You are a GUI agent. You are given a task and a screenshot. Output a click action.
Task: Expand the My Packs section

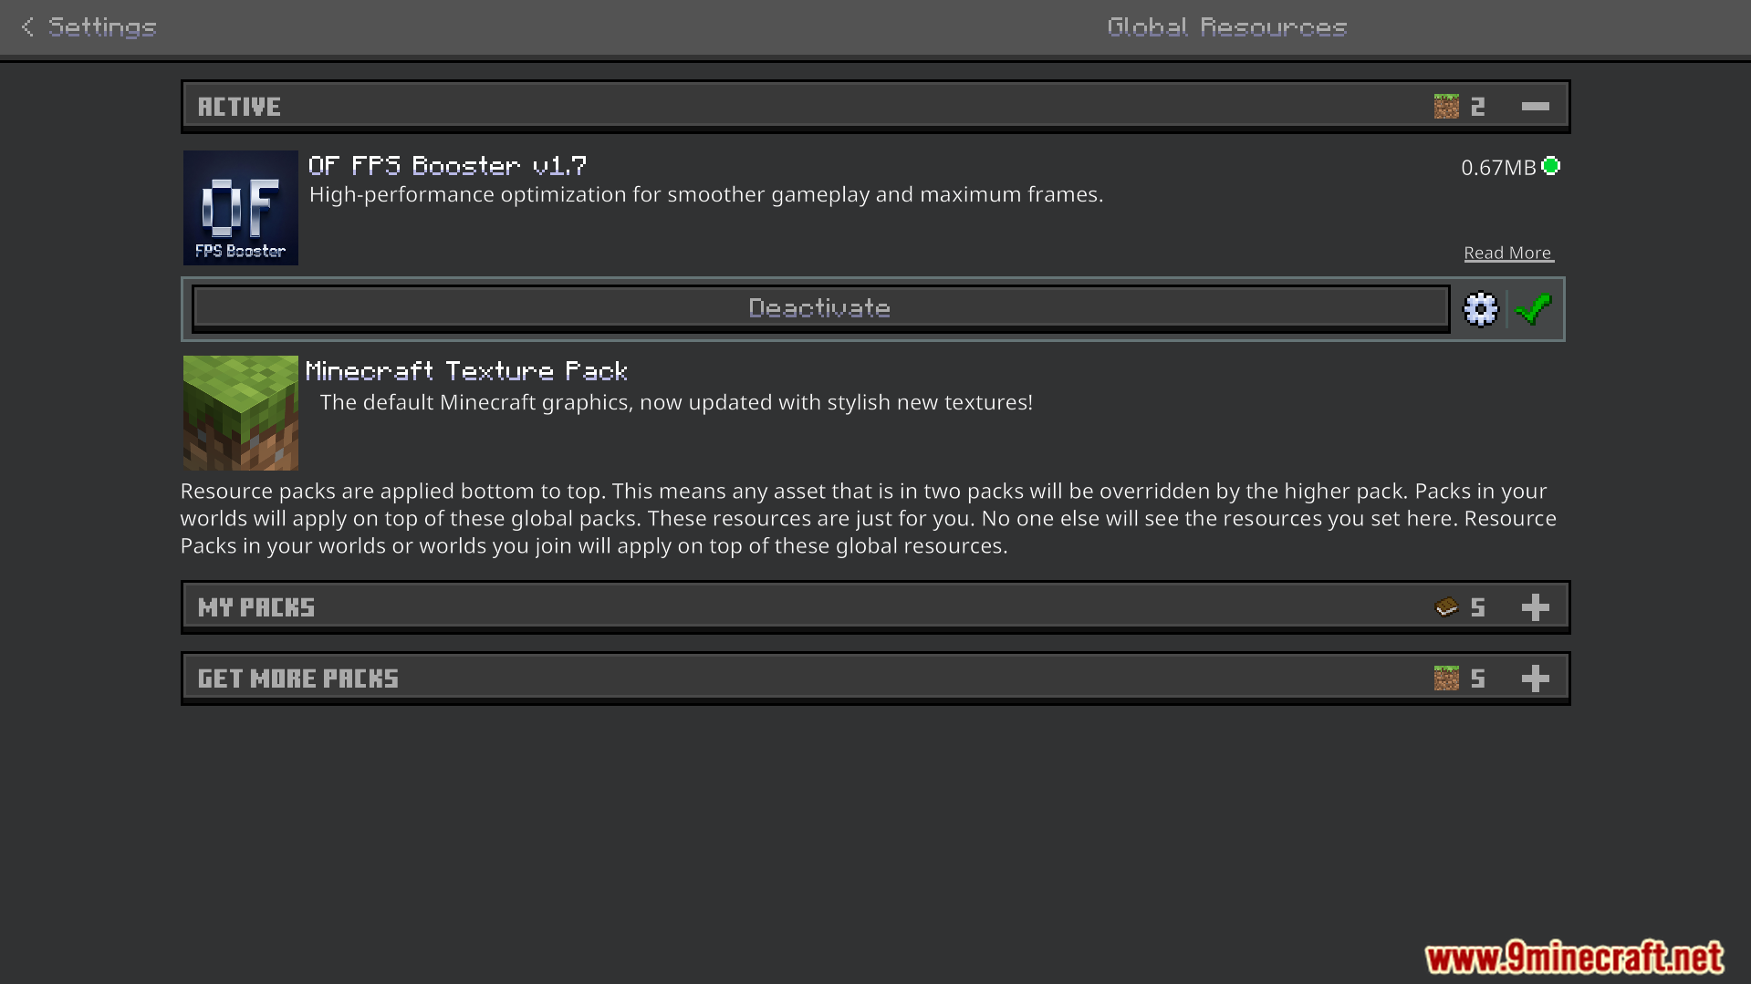point(1536,607)
